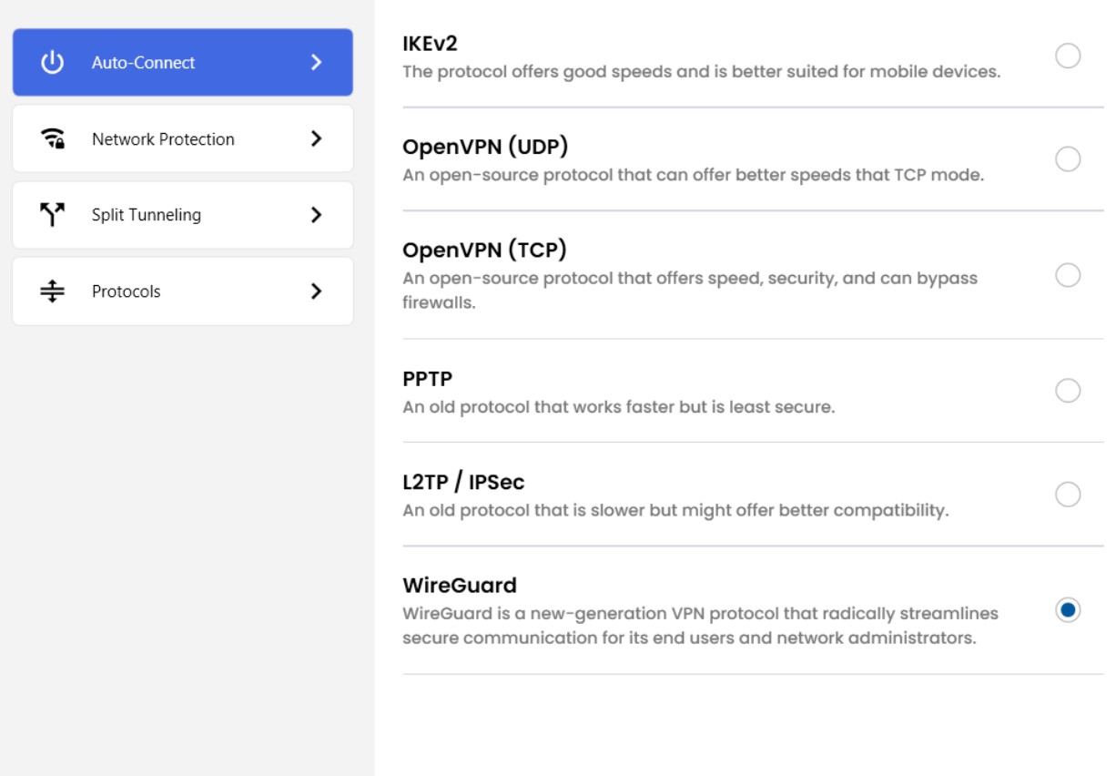The image size is (1116, 776).
Task: Click the Network Protection wifi-lock icon
Action: coord(53,138)
